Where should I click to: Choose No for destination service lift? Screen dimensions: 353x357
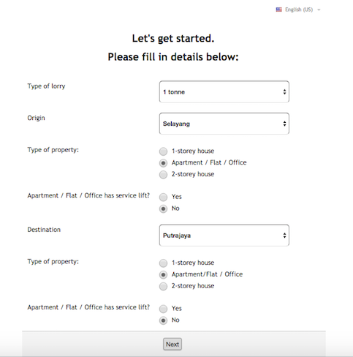coord(163,320)
